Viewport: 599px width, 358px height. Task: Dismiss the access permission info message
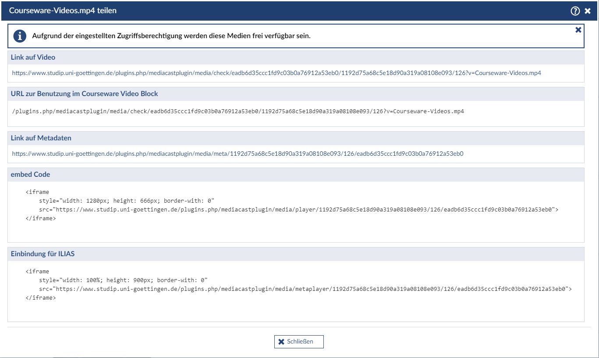578,30
